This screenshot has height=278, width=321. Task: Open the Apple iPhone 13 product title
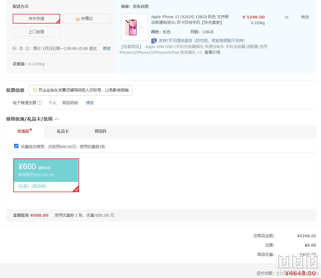[x=190, y=19]
